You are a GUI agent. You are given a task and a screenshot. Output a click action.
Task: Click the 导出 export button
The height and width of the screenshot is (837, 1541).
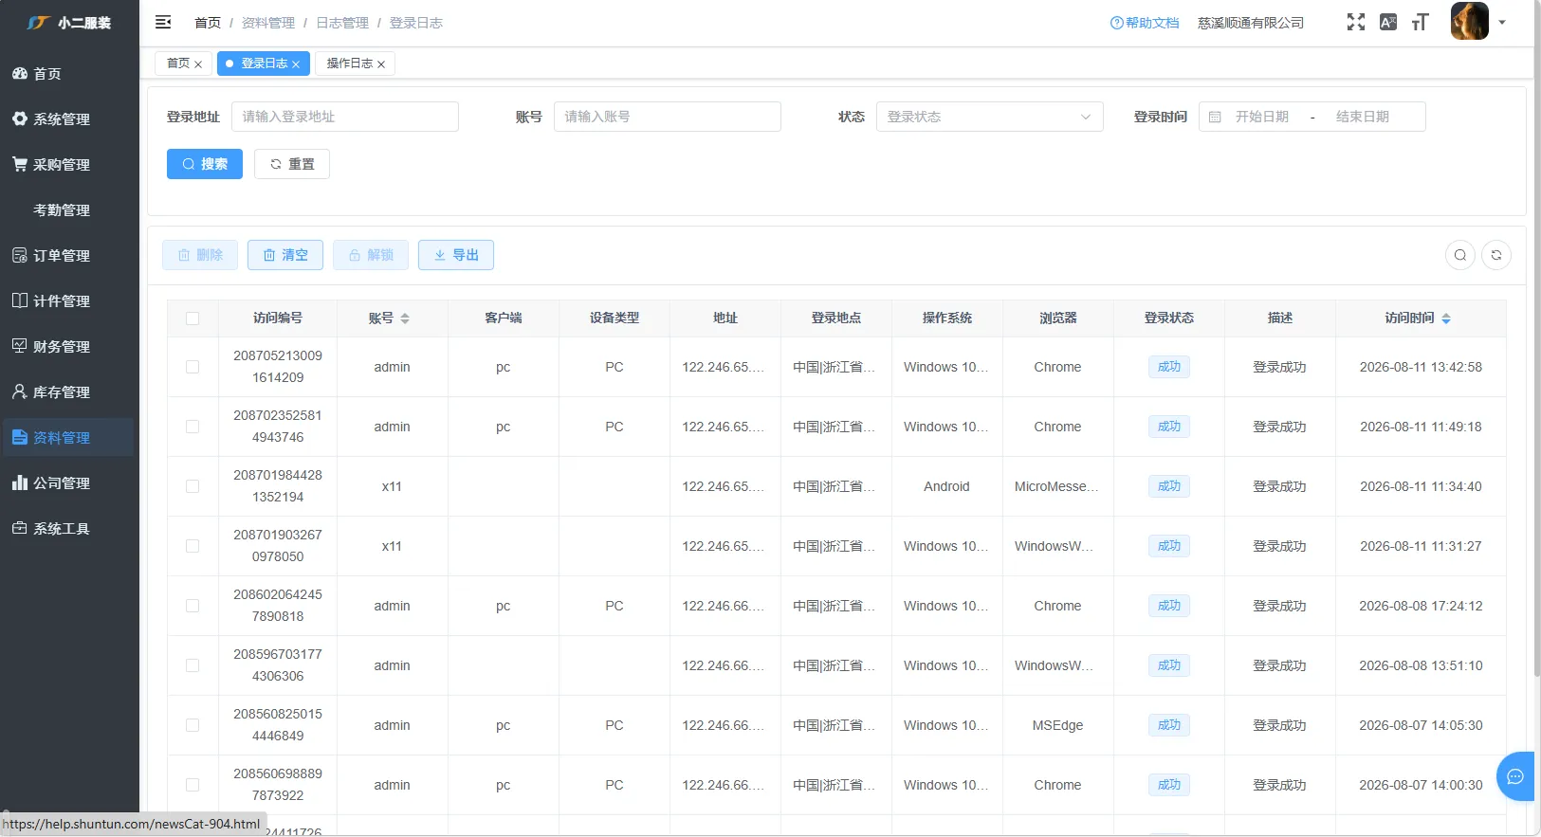pos(456,255)
